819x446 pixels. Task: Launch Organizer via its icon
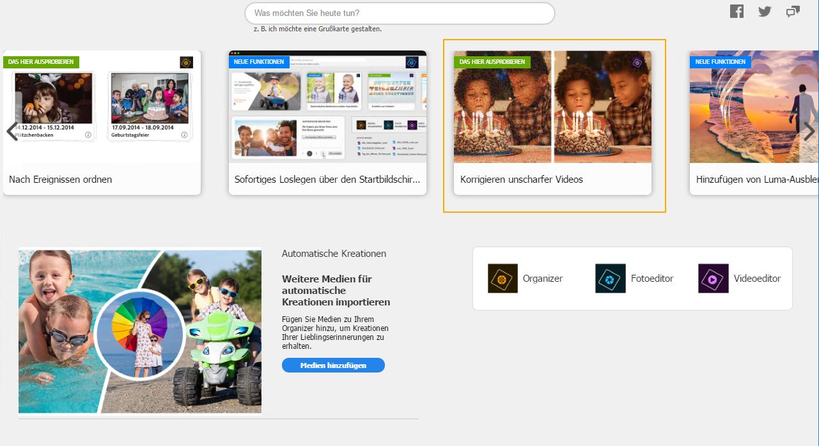[x=503, y=279]
